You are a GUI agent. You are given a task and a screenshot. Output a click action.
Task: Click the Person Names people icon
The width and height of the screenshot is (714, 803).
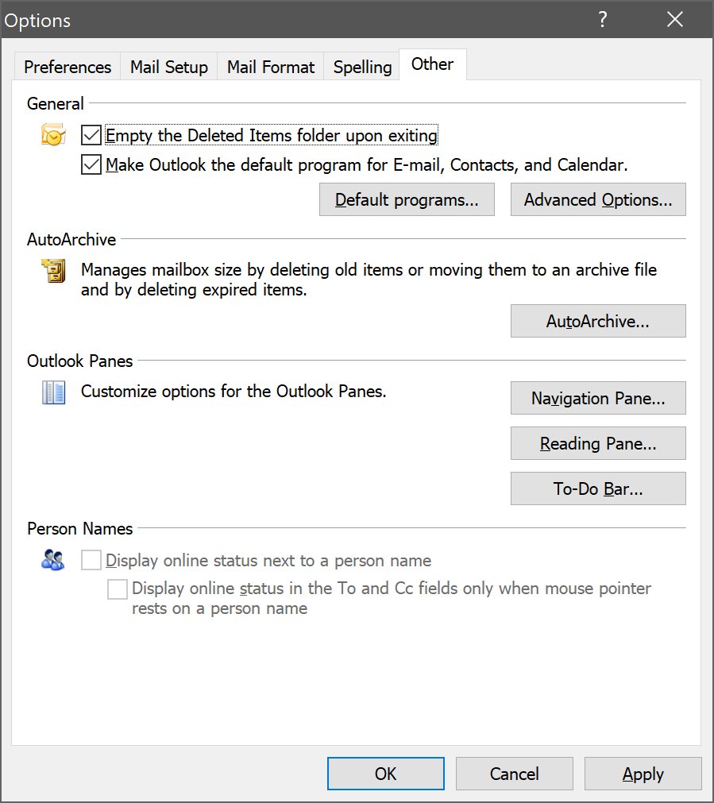52,560
